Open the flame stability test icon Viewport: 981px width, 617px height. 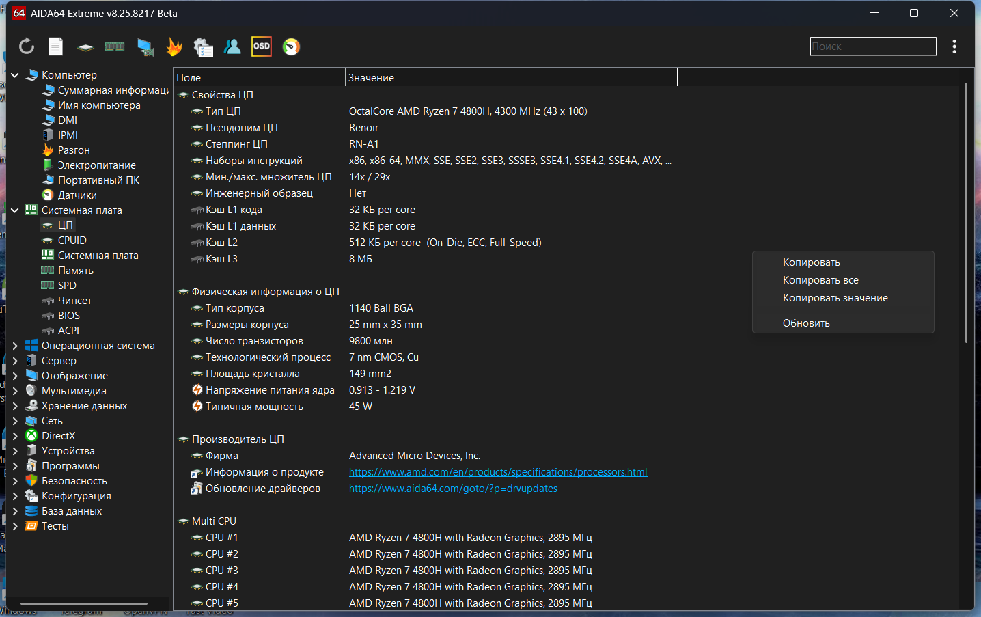174,46
